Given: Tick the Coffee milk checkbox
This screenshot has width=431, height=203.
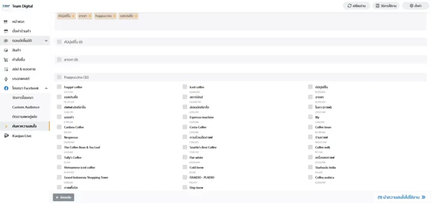Looking at the screenshot, I should pyautogui.click(x=310, y=148).
